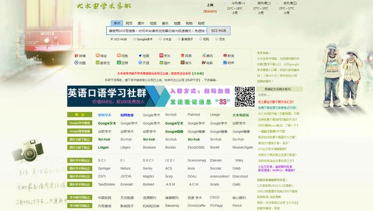Switch to the 购物 search tab
The width and height of the screenshot is (373, 211).
pyautogui.click(x=189, y=23)
